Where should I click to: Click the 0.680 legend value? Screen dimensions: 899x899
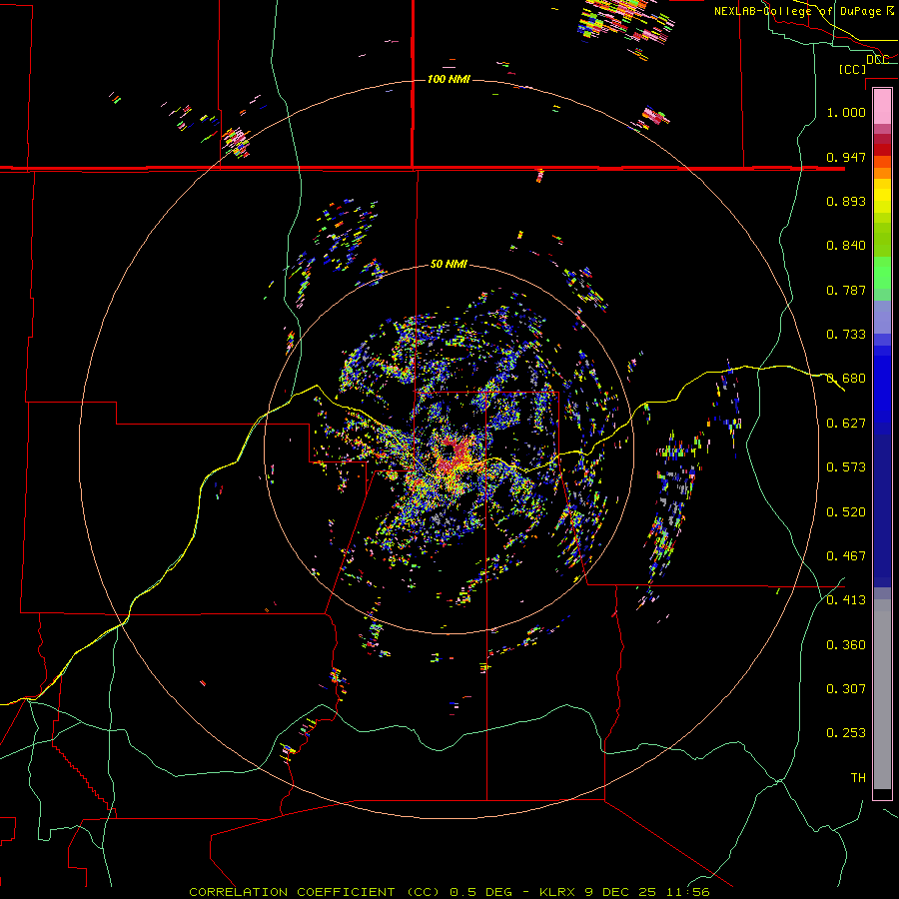point(846,378)
